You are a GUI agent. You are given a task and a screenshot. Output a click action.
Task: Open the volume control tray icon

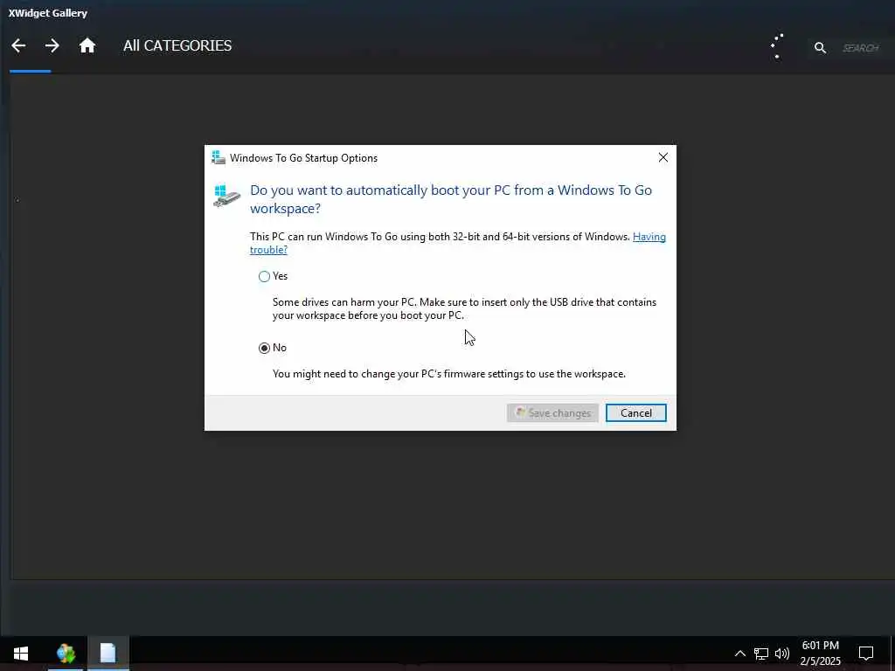pyautogui.click(x=782, y=654)
